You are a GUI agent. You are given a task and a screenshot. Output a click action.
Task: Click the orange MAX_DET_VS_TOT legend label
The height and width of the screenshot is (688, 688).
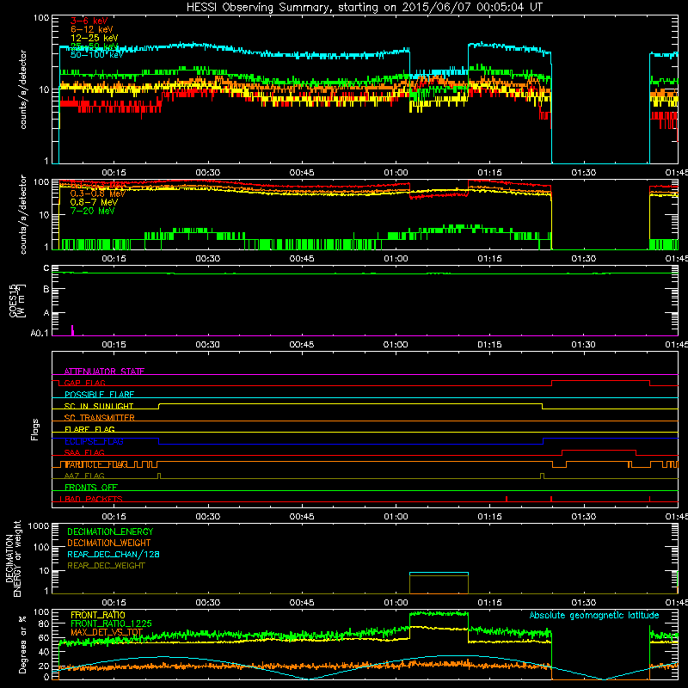(x=107, y=632)
